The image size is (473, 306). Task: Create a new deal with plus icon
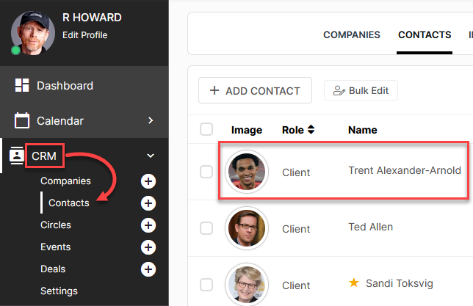click(x=148, y=269)
